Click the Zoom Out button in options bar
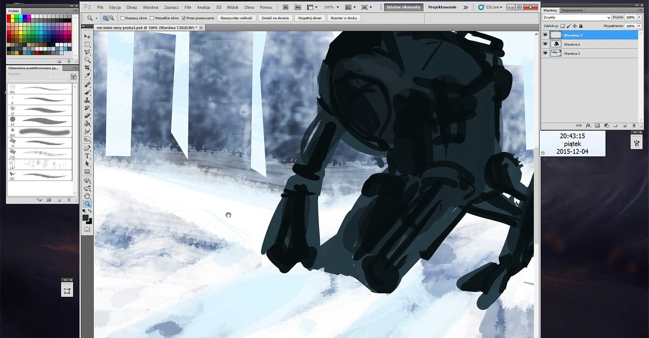Screen dimensions: 649x338 pyautogui.click(x=111, y=18)
